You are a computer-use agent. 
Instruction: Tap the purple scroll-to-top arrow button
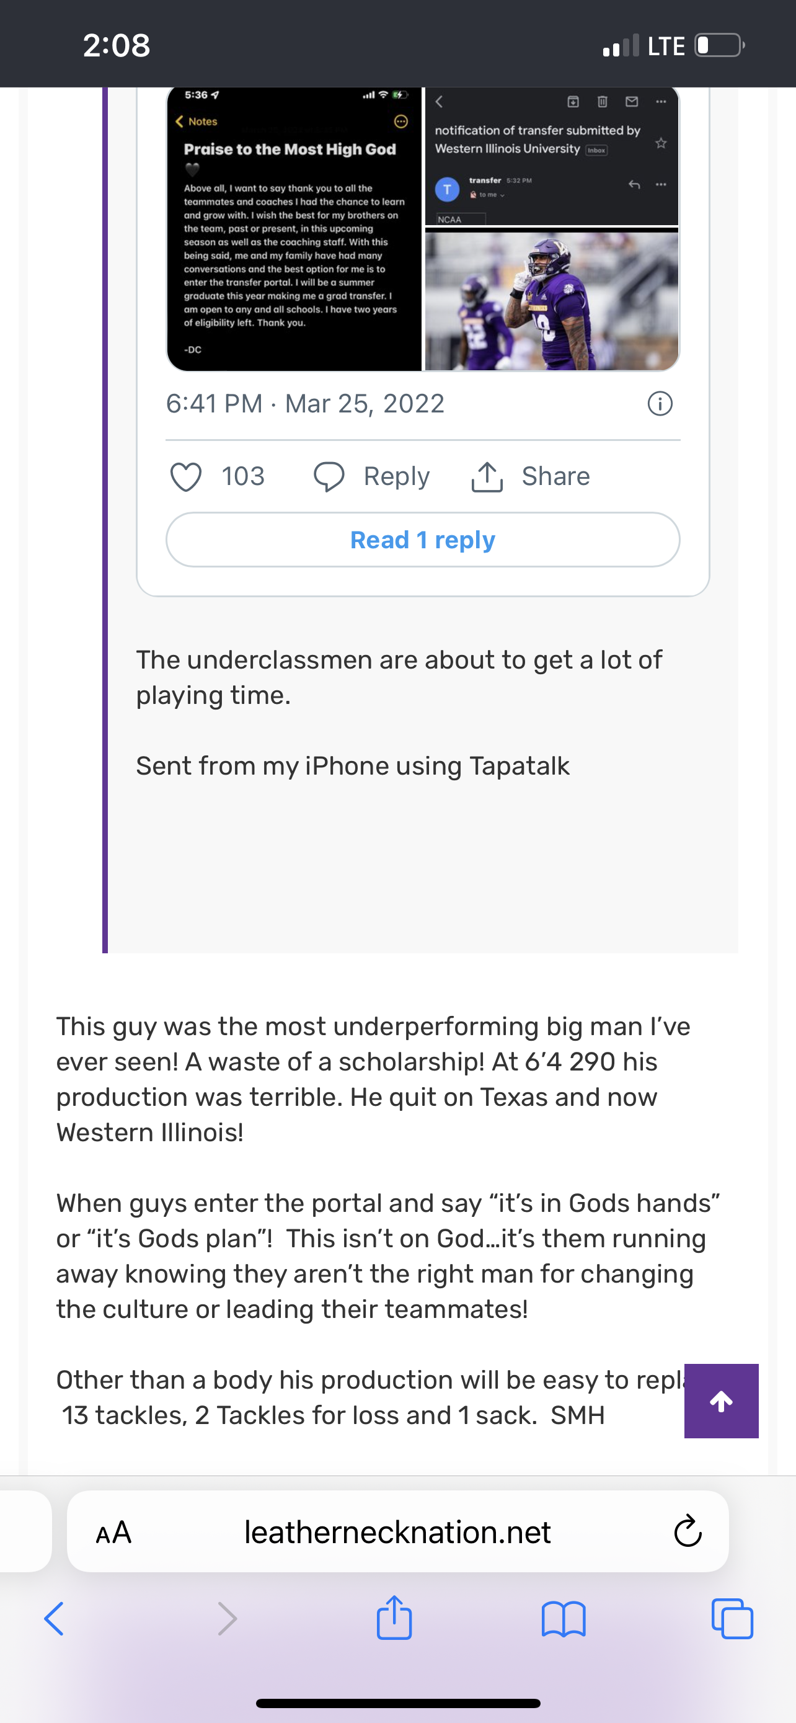(x=721, y=1400)
